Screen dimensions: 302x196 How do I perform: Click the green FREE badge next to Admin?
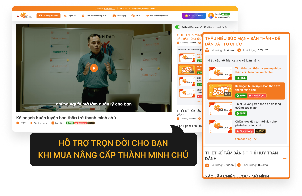225,14
